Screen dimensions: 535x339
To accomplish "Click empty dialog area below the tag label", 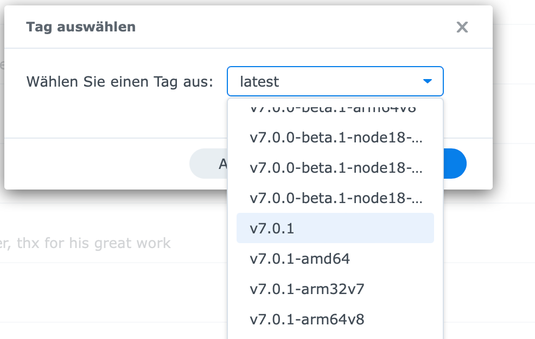I will [x=109, y=116].
